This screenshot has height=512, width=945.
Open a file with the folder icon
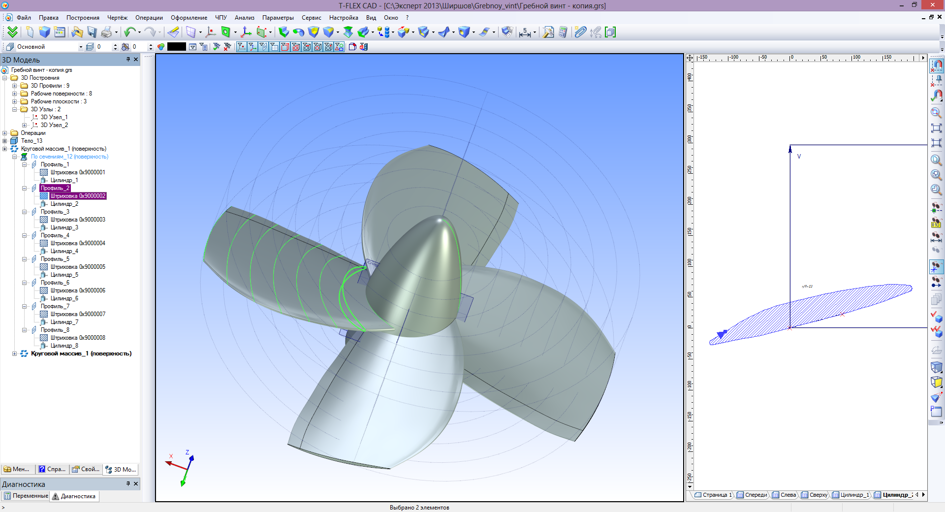click(77, 32)
